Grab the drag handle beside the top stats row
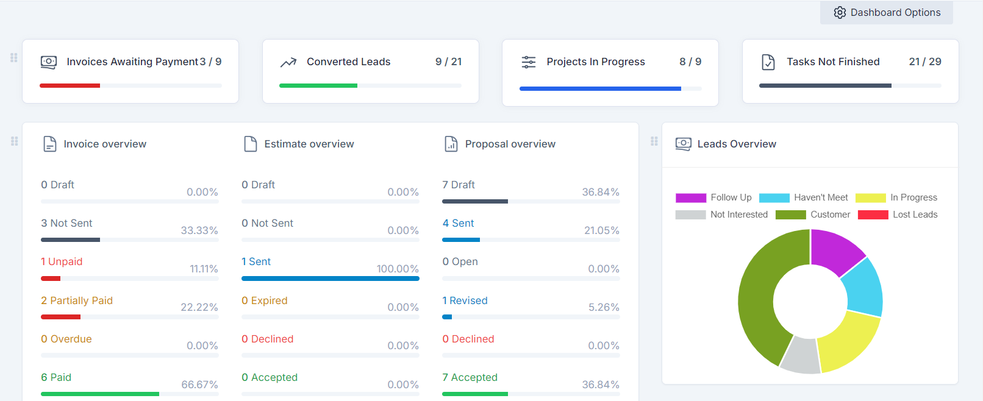 (x=14, y=58)
